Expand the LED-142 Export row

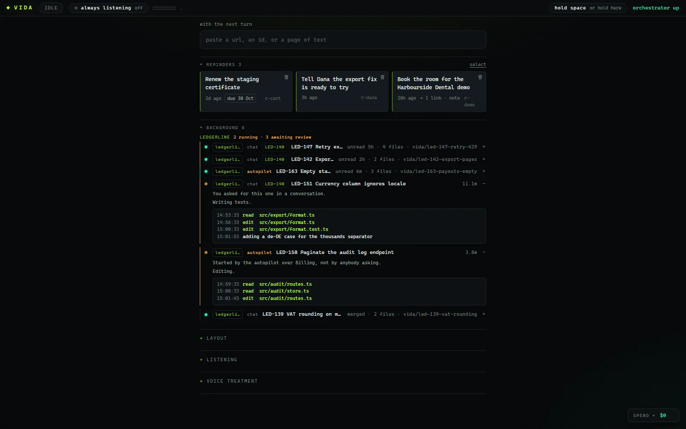pyautogui.click(x=484, y=159)
